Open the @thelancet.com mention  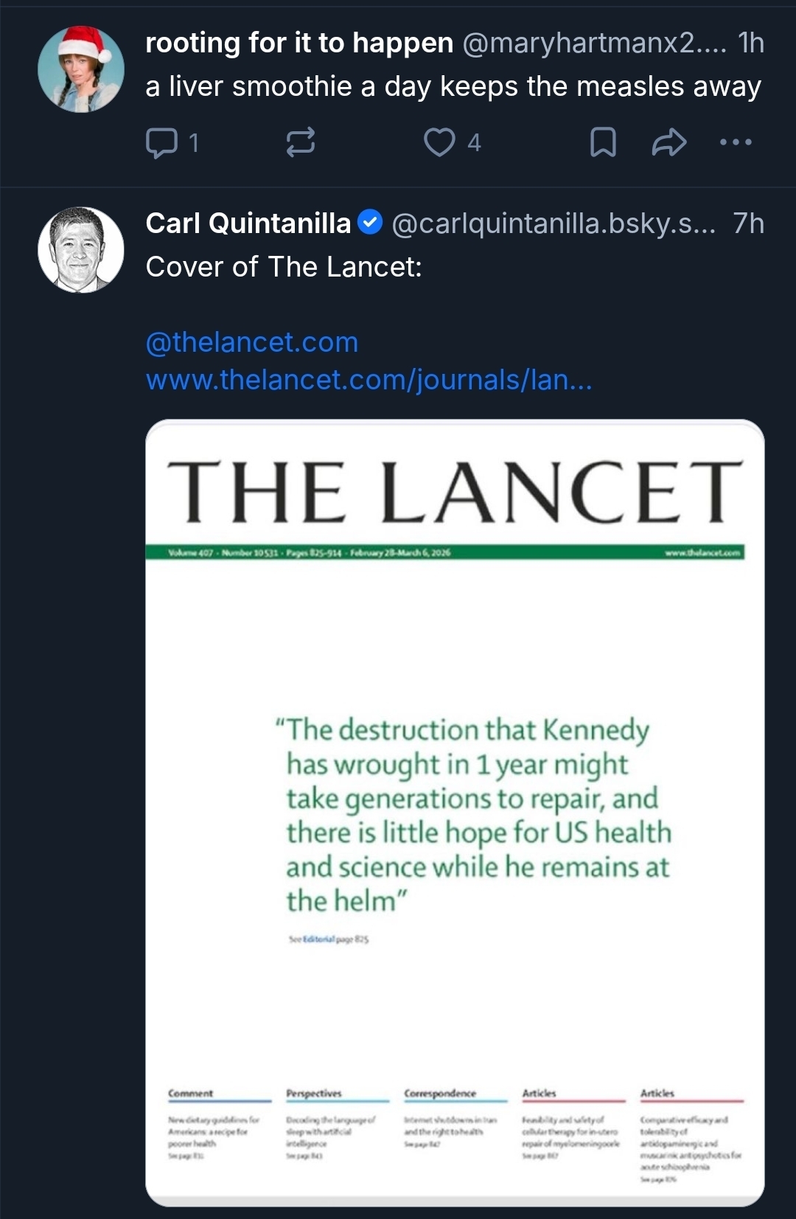coord(252,342)
